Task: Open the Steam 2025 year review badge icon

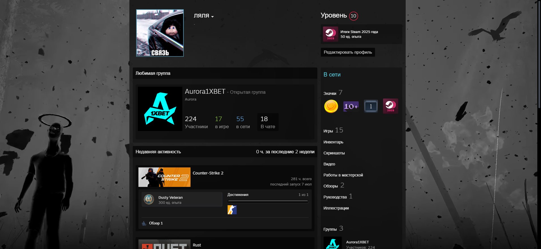Action: (x=330, y=34)
